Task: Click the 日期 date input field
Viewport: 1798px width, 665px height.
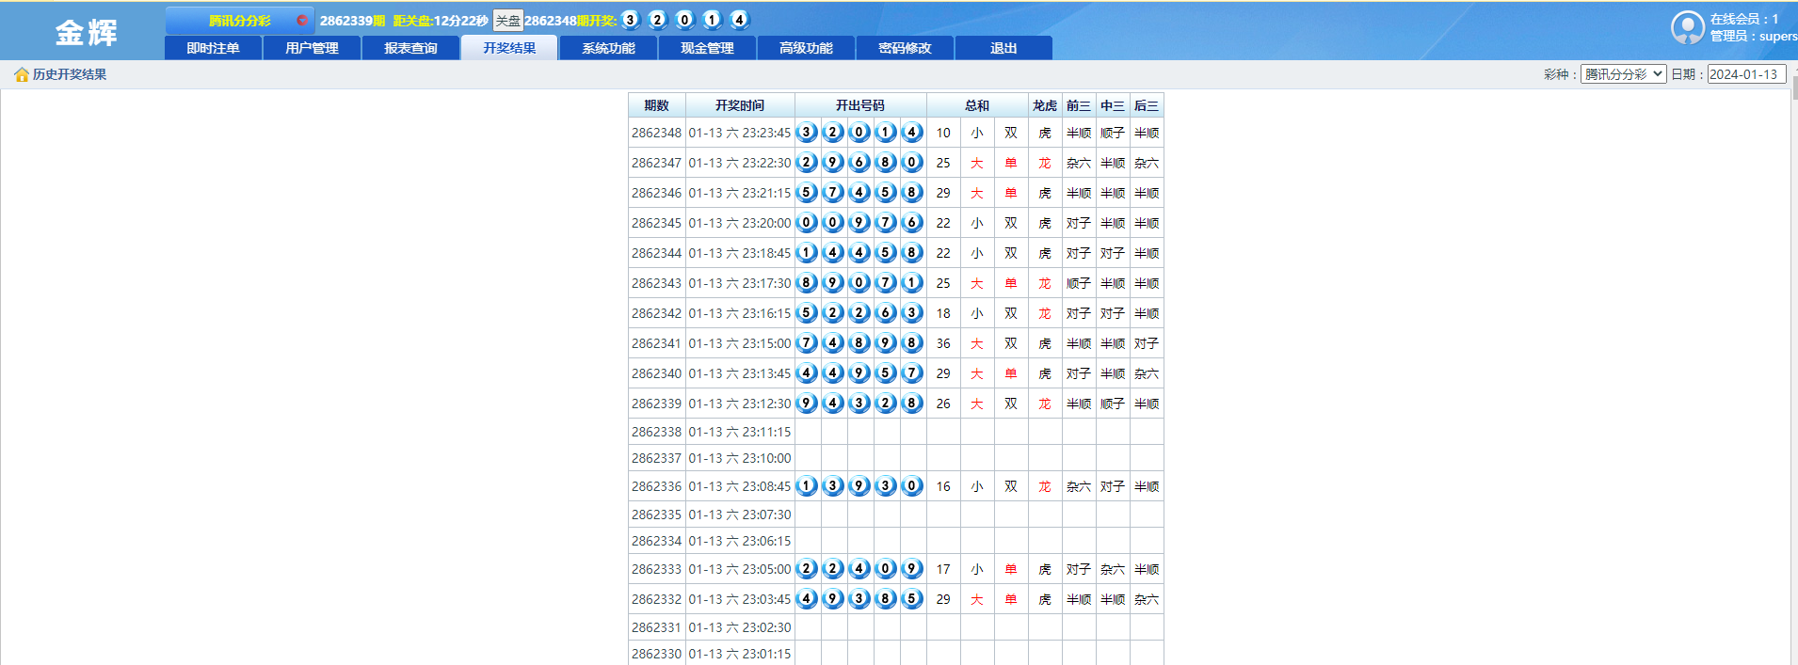Action: 1746,74
